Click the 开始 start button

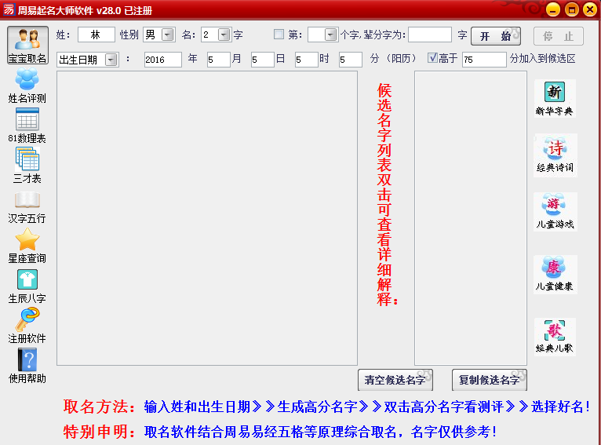(x=496, y=36)
